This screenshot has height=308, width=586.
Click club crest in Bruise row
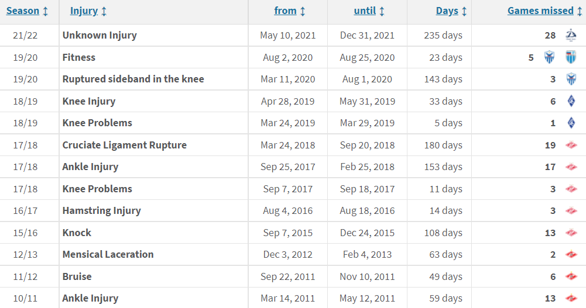pos(571,276)
